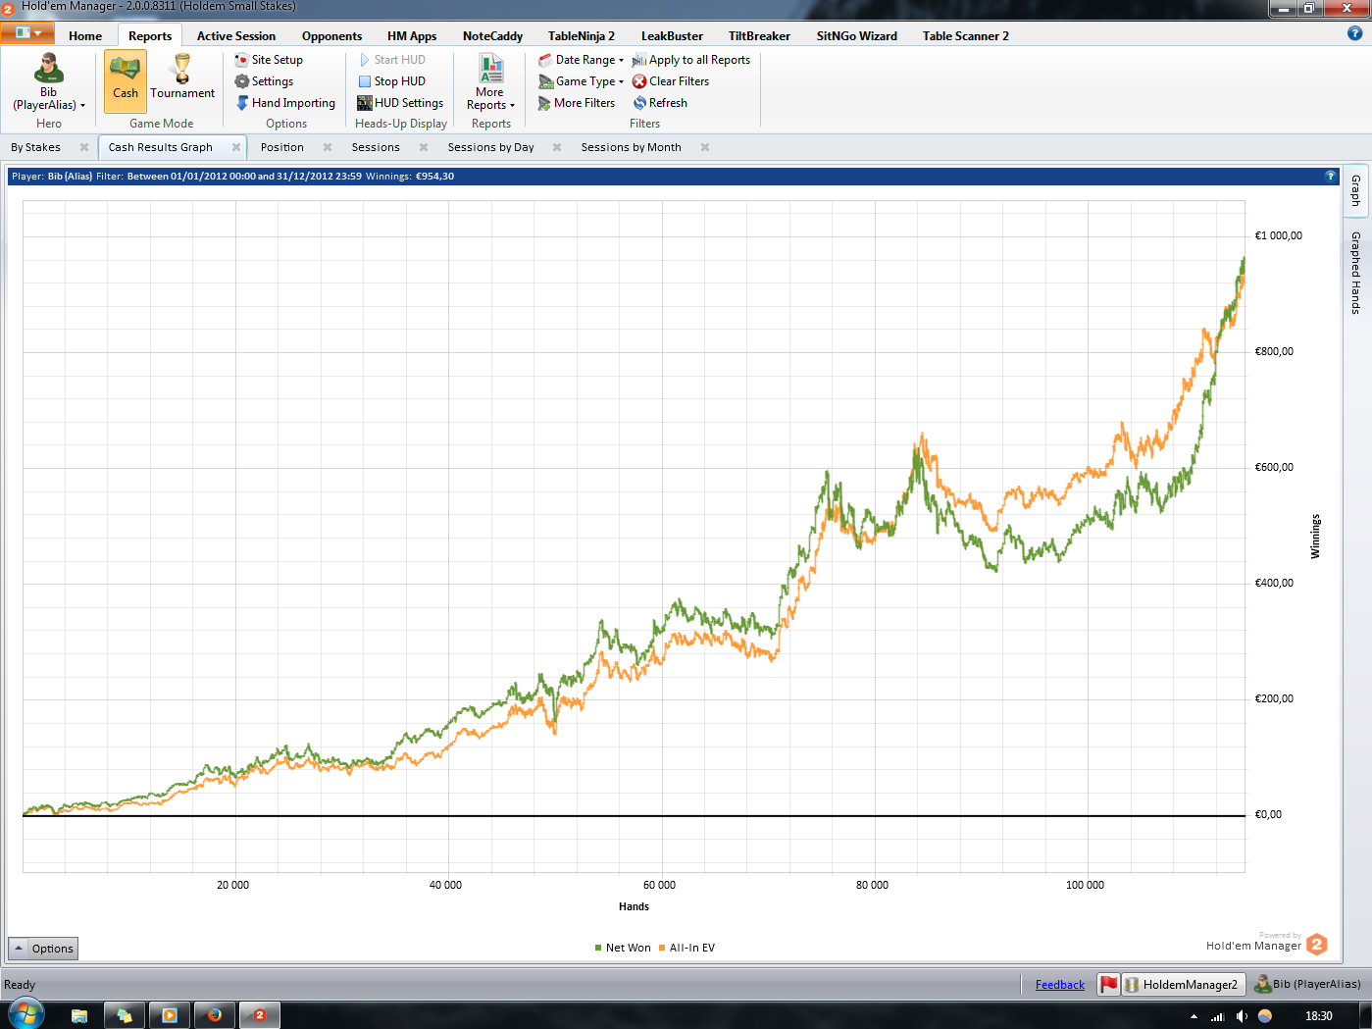
Task: Open the Settings gear option
Action: tap(264, 81)
